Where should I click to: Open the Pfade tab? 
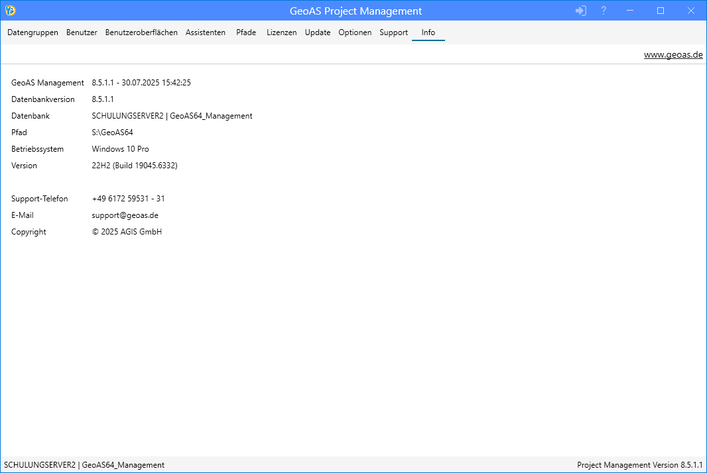(x=246, y=32)
